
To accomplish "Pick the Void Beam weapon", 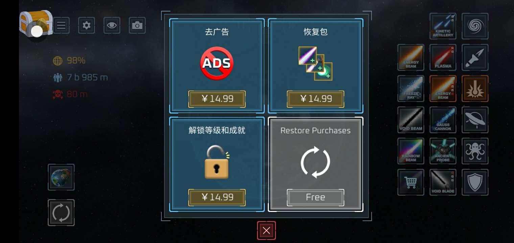I will (x=411, y=120).
